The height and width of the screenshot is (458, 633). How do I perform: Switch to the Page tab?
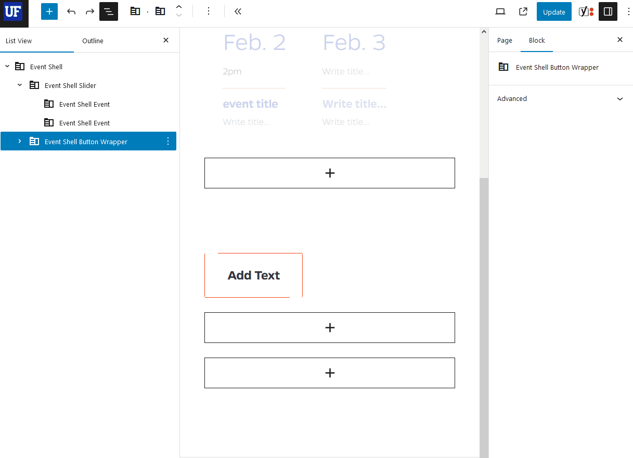[505, 40]
